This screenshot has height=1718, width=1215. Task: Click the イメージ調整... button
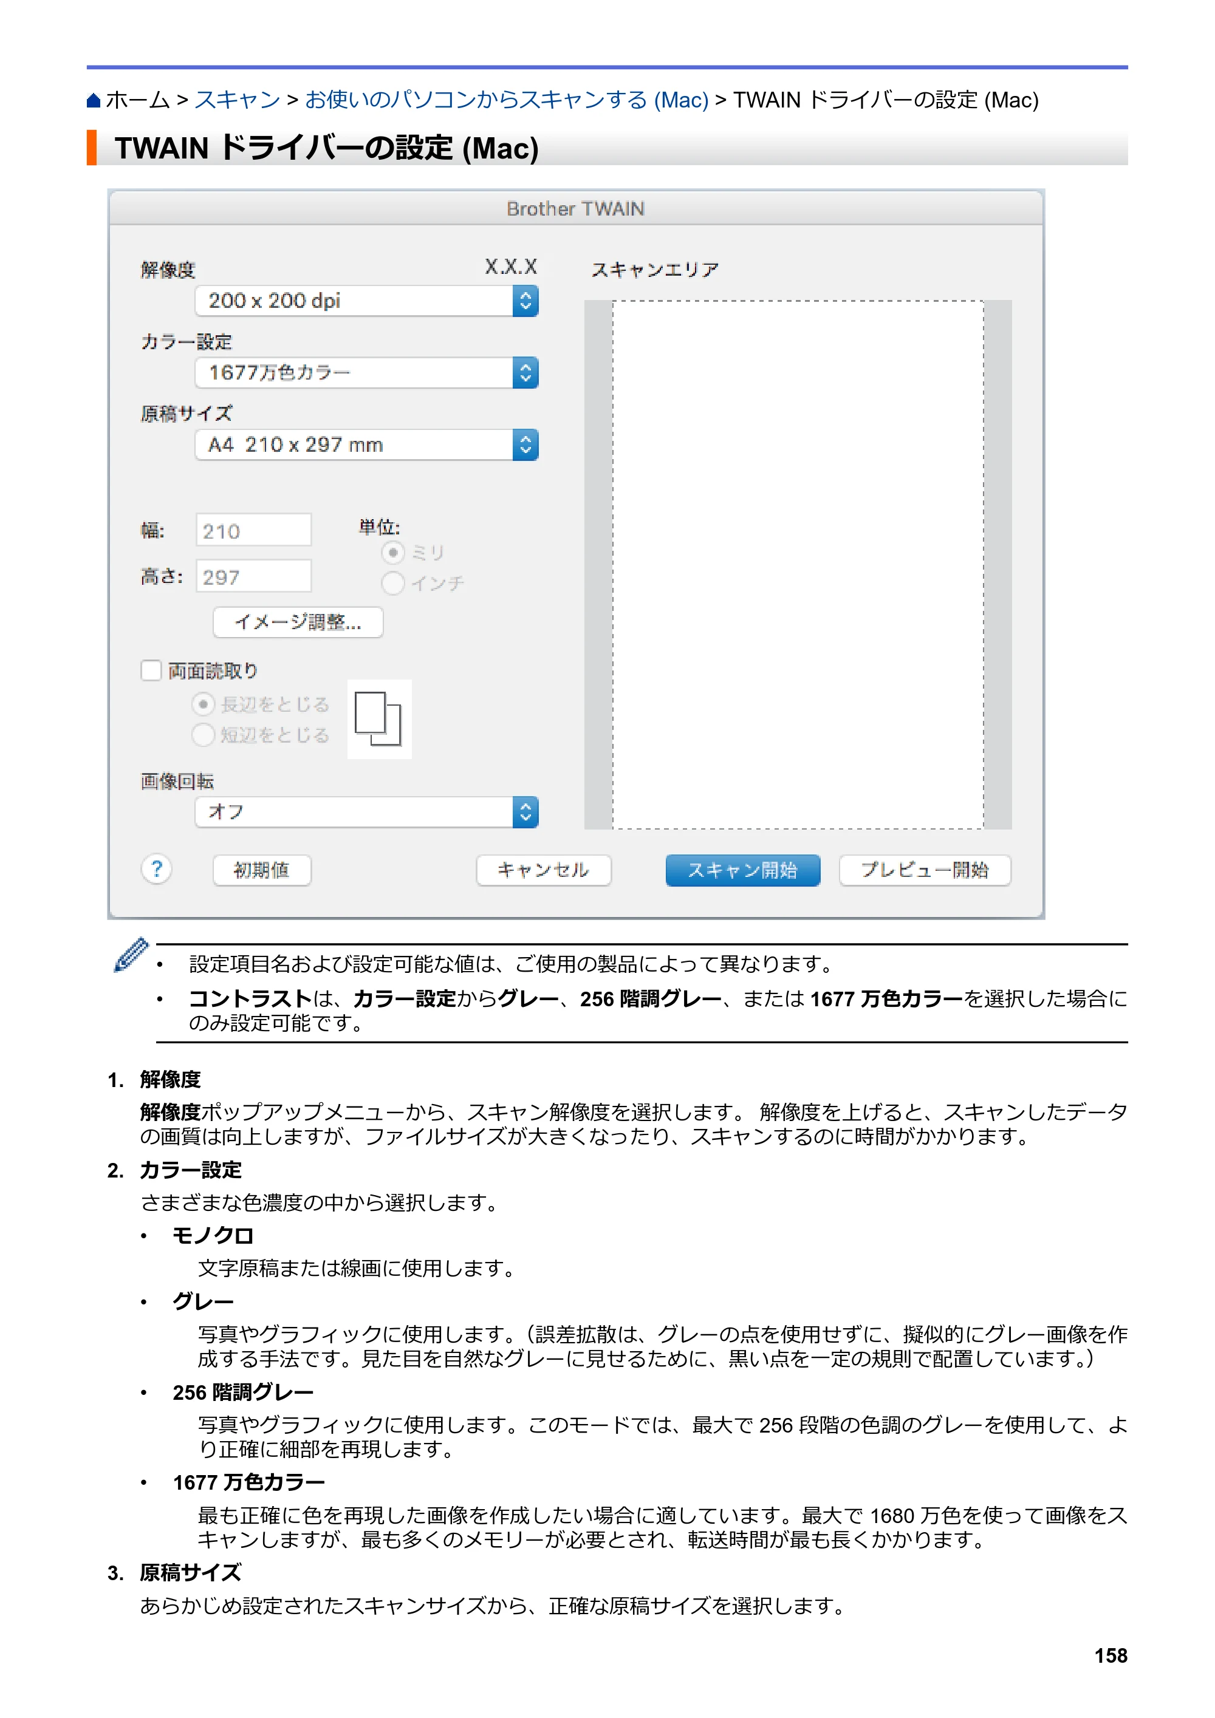(x=298, y=622)
